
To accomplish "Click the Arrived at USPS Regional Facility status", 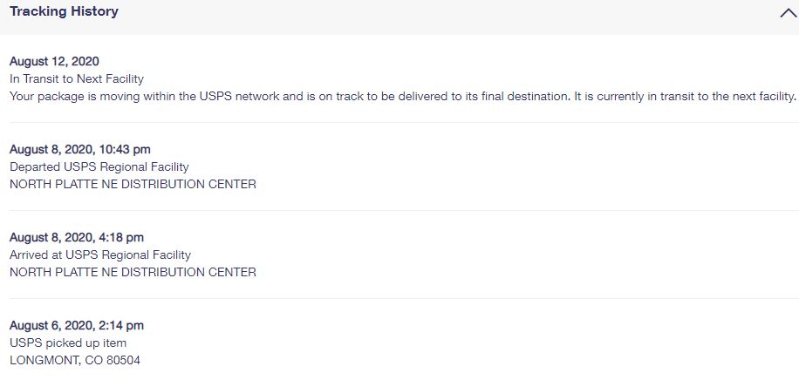I will (100, 254).
